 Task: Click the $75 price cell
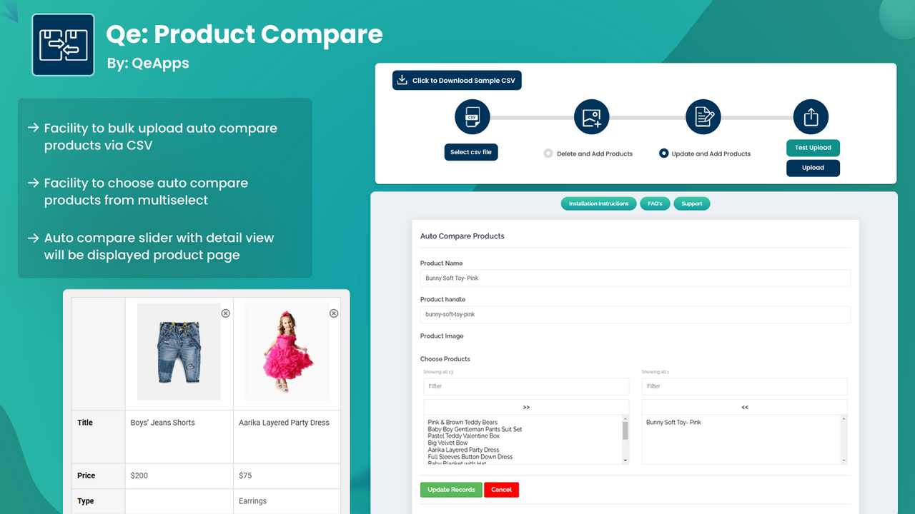coord(287,475)
